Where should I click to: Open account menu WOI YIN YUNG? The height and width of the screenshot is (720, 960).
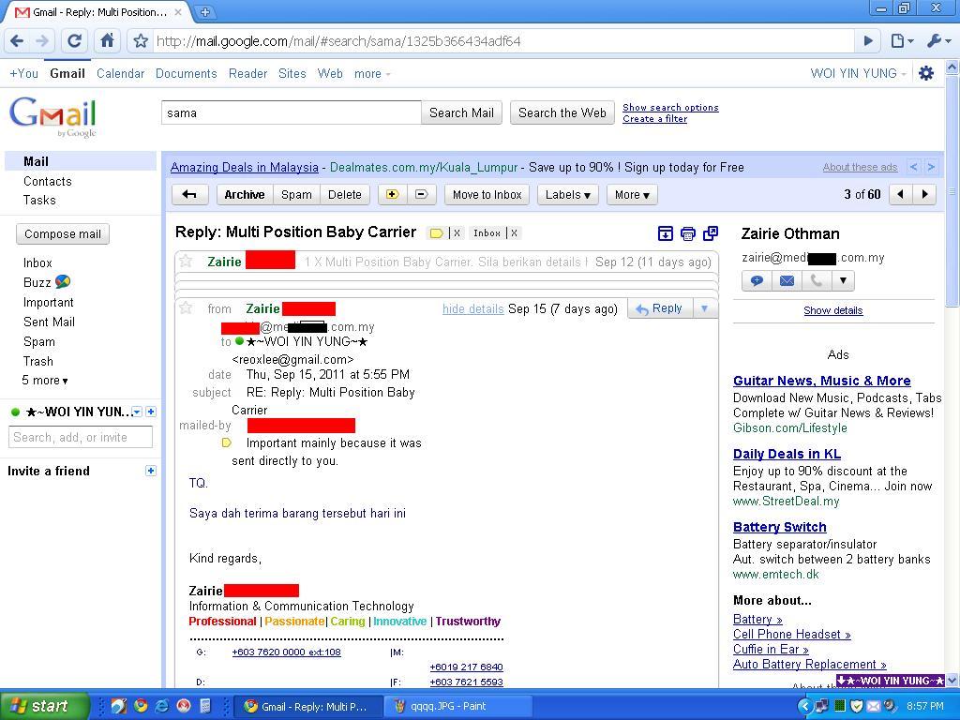[858, 73]
